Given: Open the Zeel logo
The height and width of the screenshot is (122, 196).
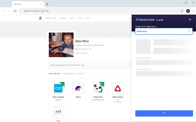Looking at the screenshot, I should click(x=58, y=112).
